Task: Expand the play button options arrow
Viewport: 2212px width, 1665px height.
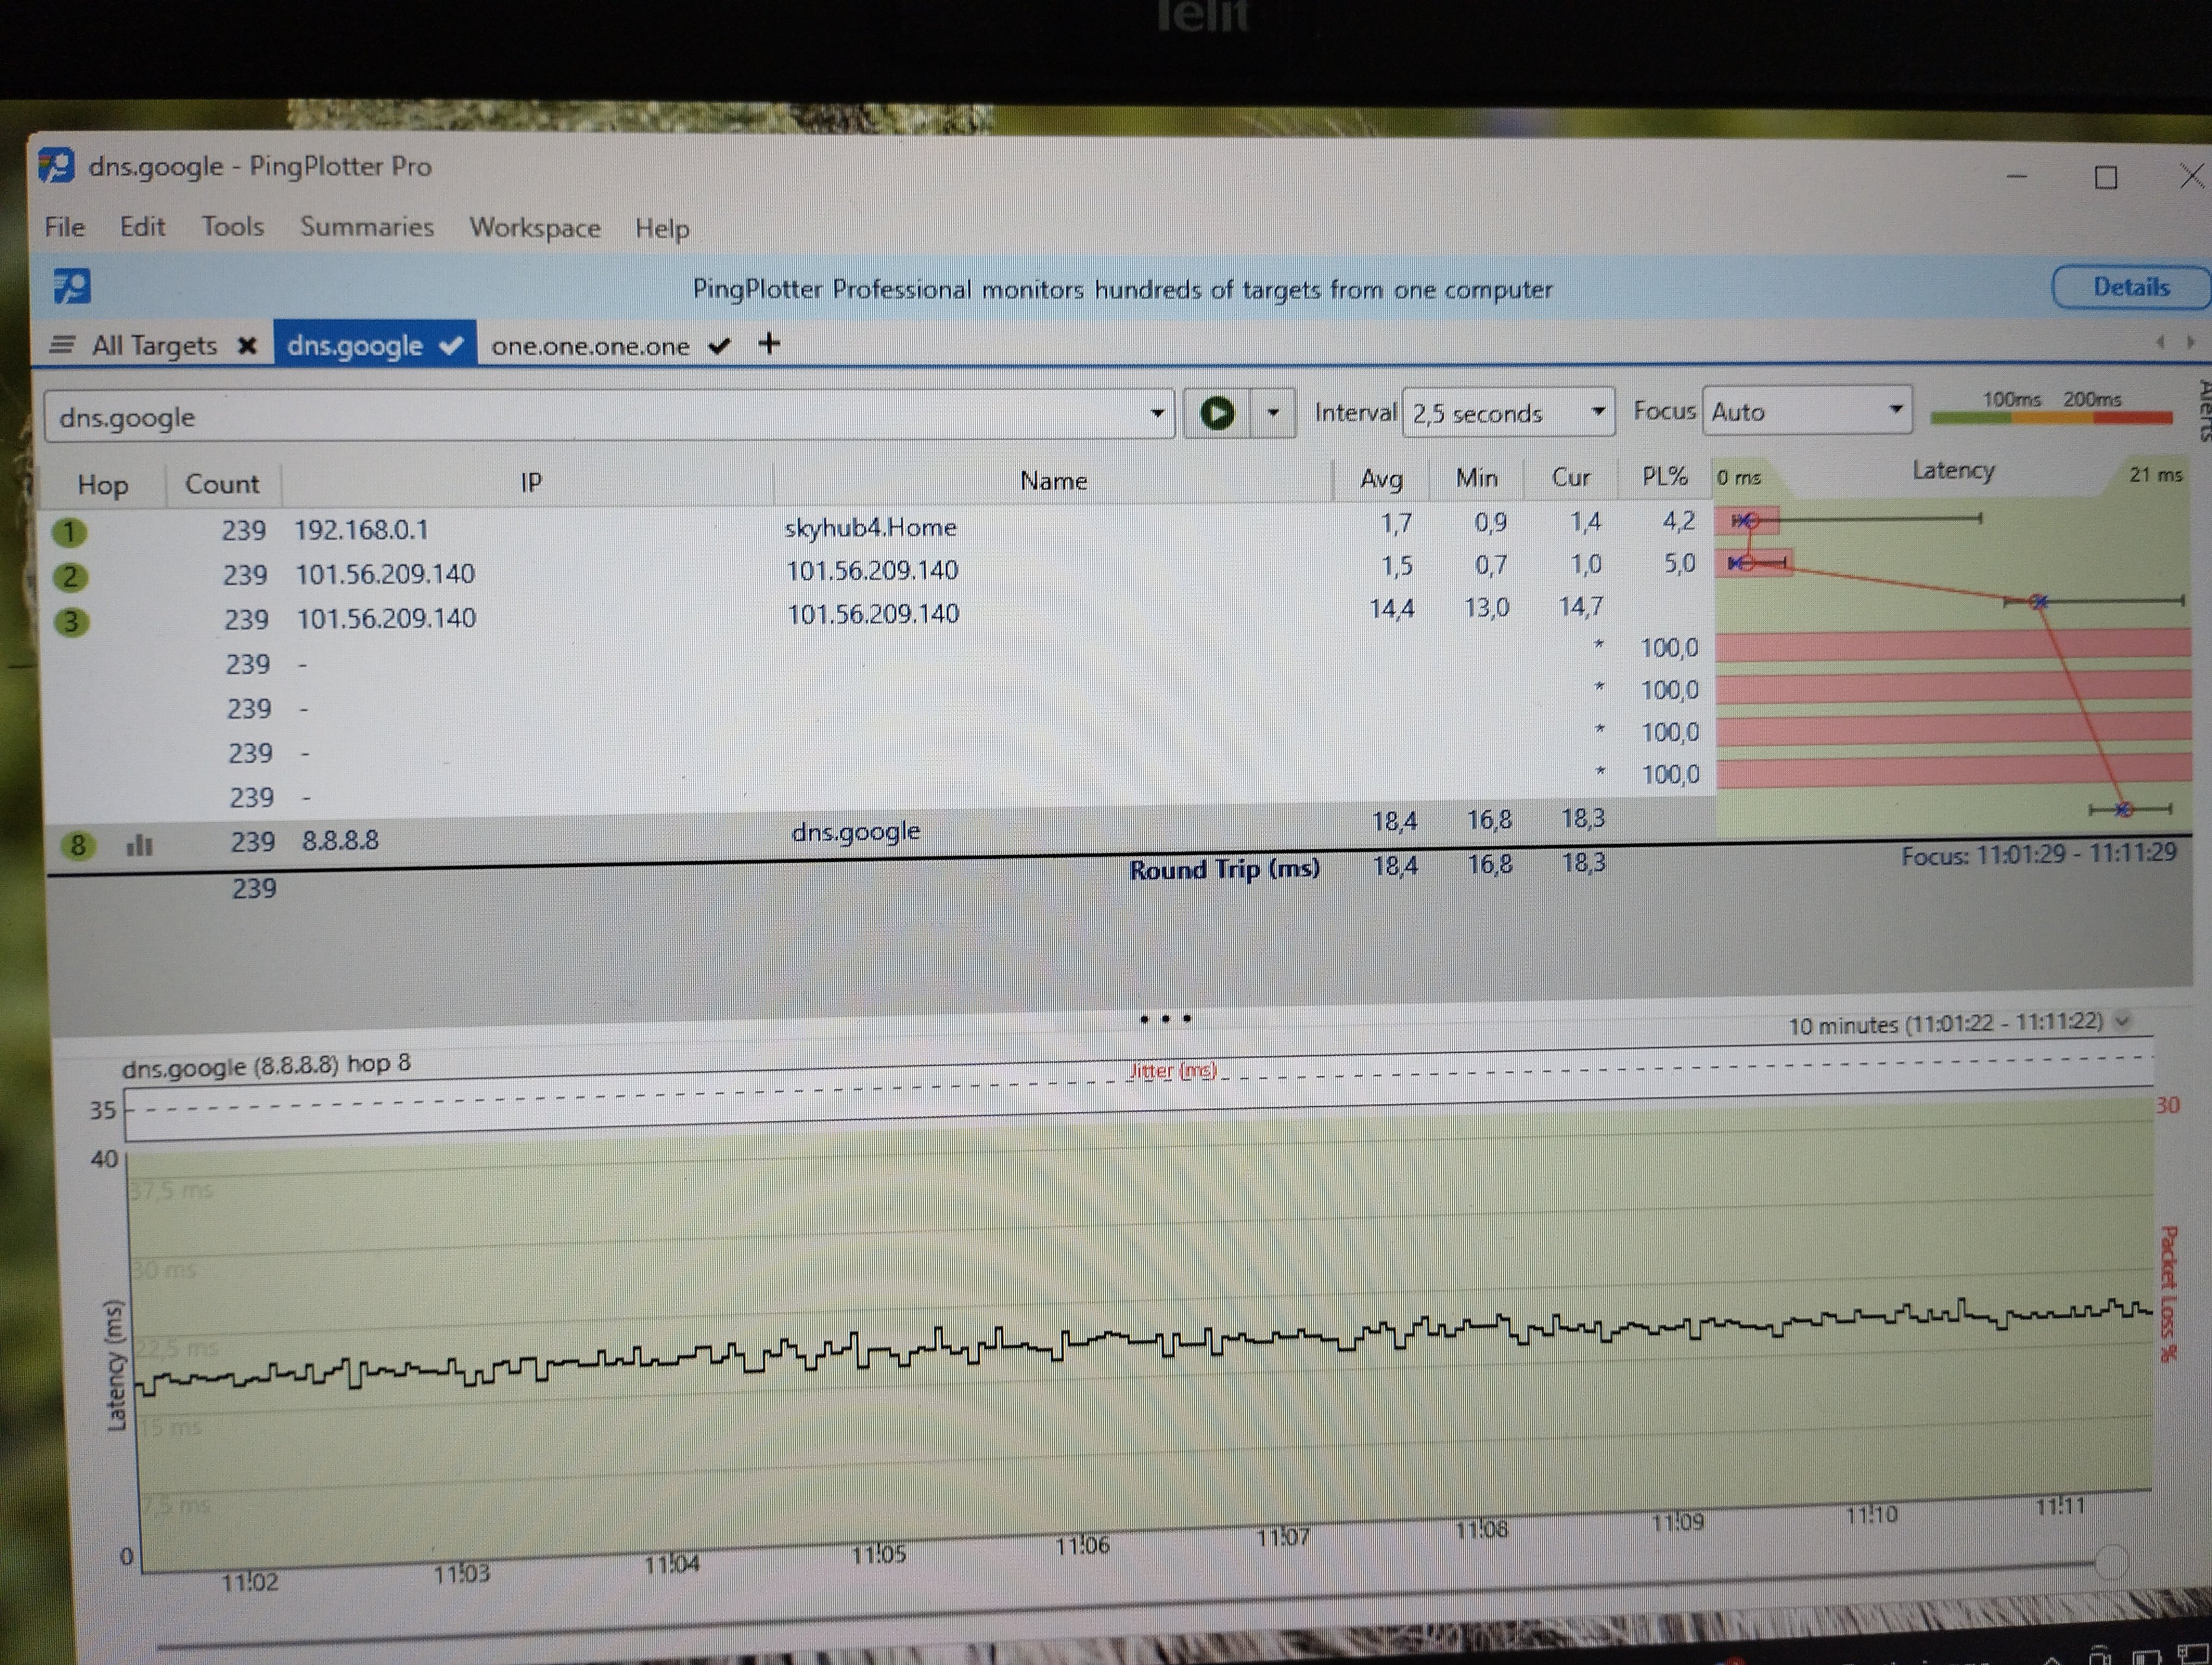Action: (x=1273, y=413)
